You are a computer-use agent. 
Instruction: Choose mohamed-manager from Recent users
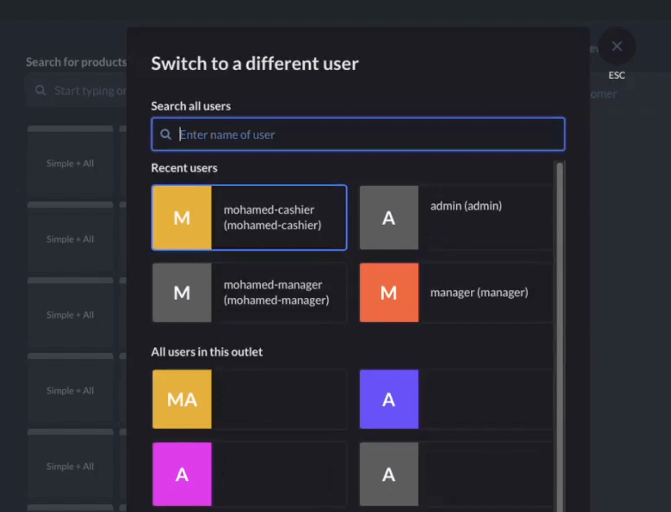[x=276, y=292]
